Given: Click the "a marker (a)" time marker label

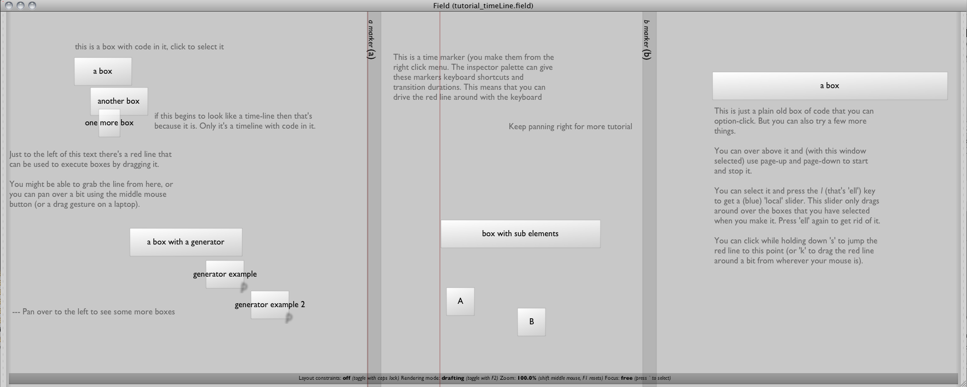Looking at the screenshot, I should (x=371, y=39).
